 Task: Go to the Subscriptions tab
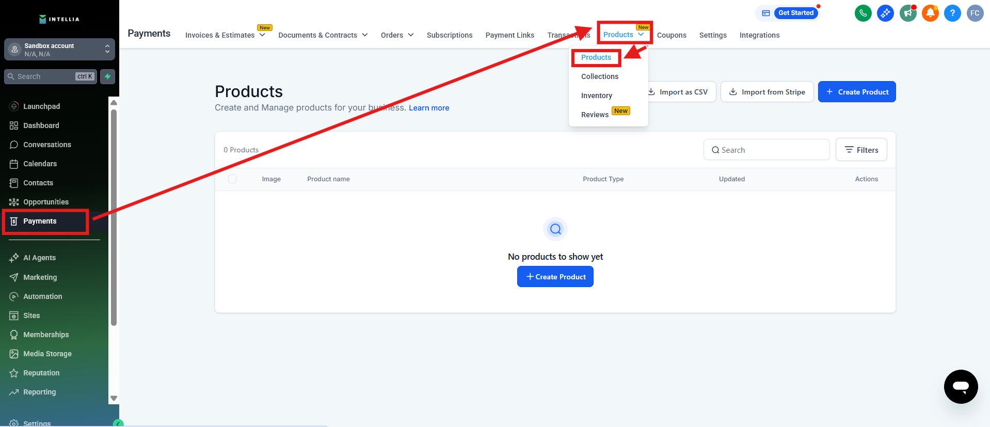(x=449, y=35)
